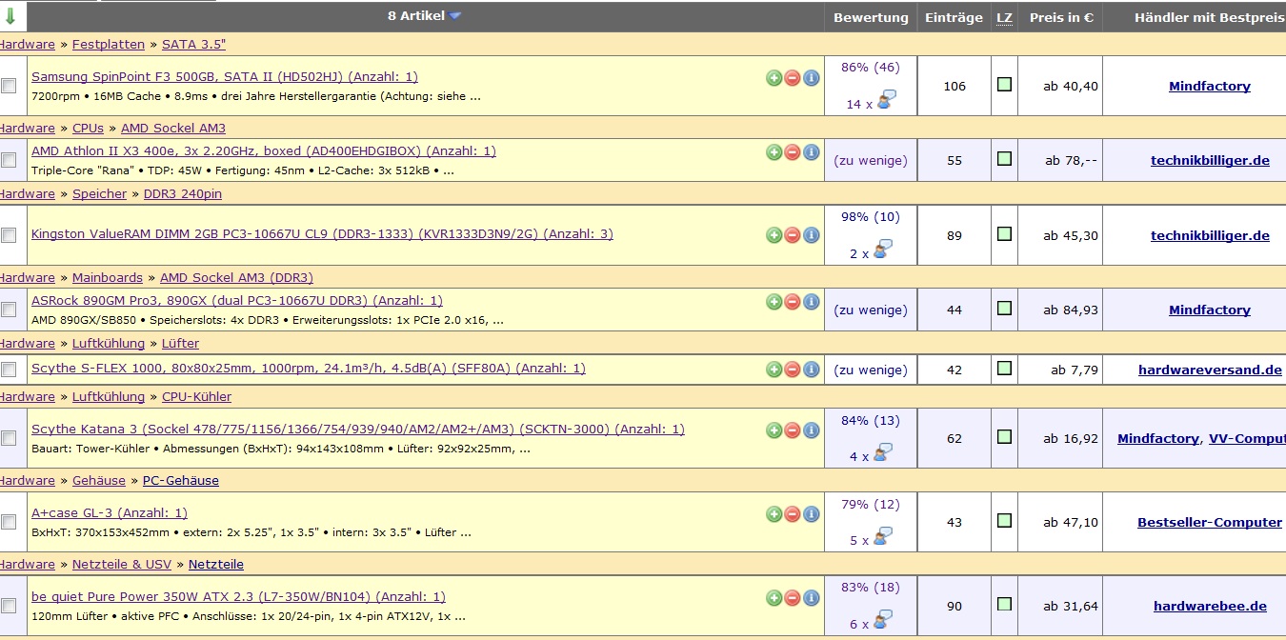
Task: Increase Scythe S-FLEX 1000 quantity
Action: click(774, 370)
